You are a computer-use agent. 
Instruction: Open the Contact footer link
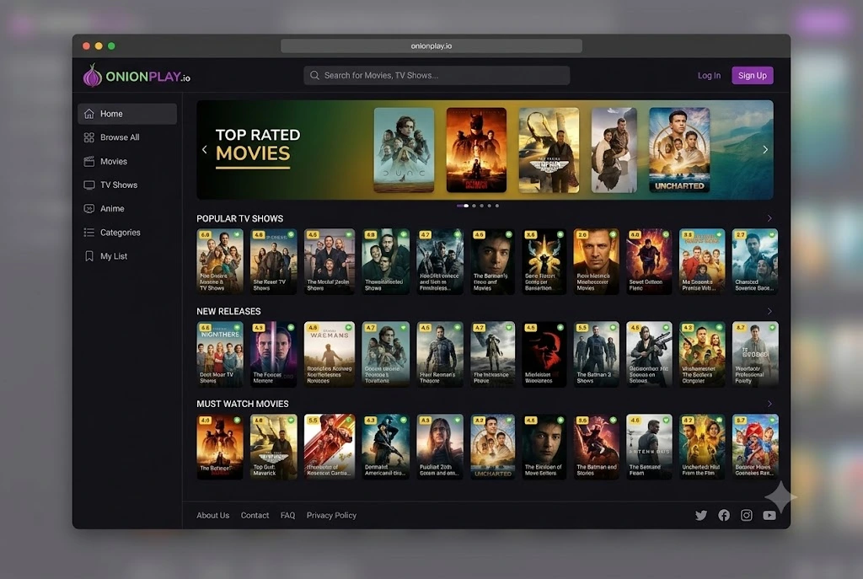click(x=255, y=516)
